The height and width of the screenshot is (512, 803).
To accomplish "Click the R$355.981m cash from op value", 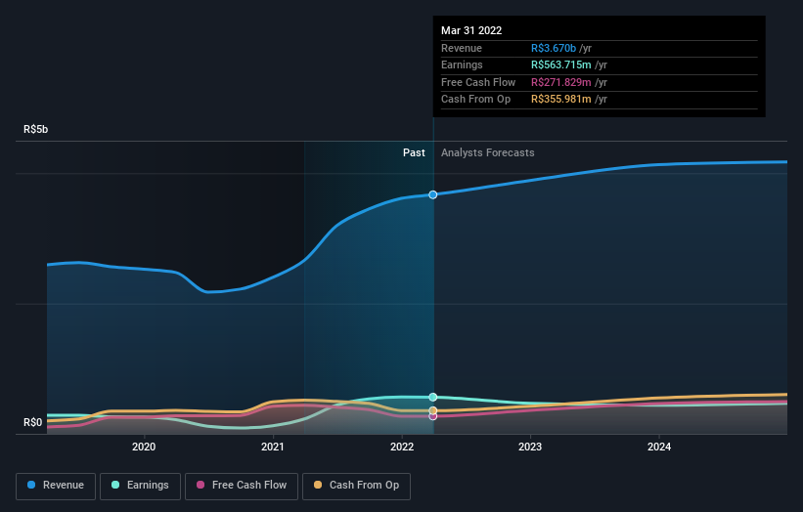I will [x=561, y=100].
